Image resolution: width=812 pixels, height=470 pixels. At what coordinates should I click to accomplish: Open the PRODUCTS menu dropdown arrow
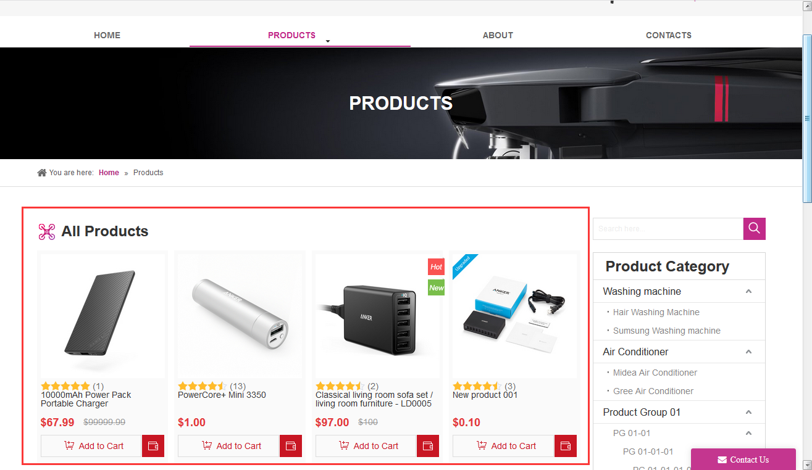pyautogui.click(x=328, y=41)
